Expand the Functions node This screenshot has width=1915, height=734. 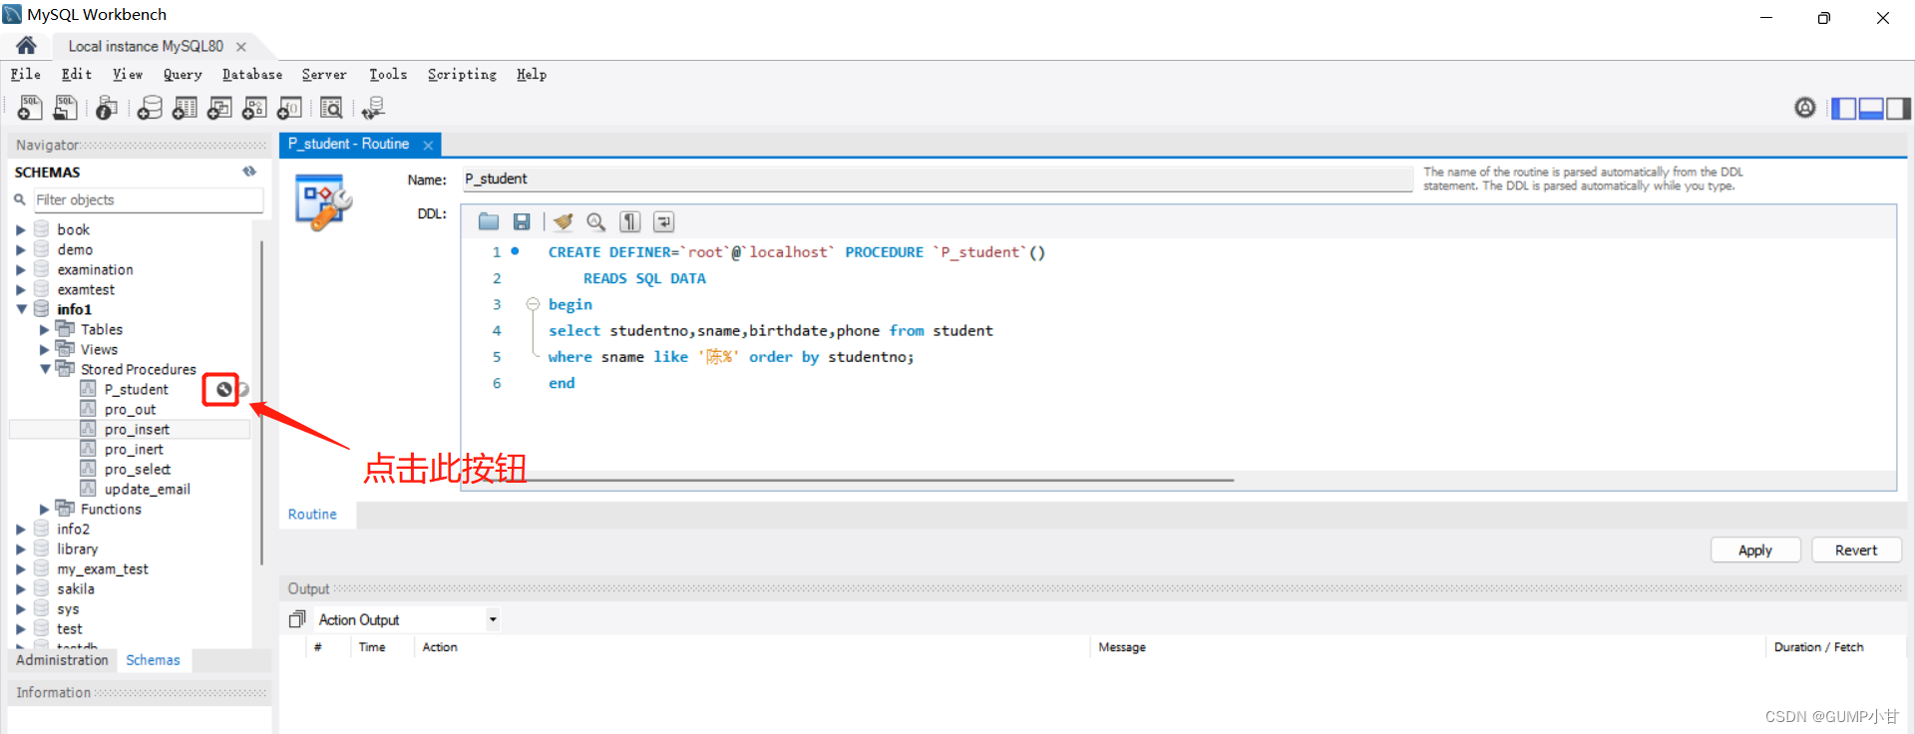[44, 509]
